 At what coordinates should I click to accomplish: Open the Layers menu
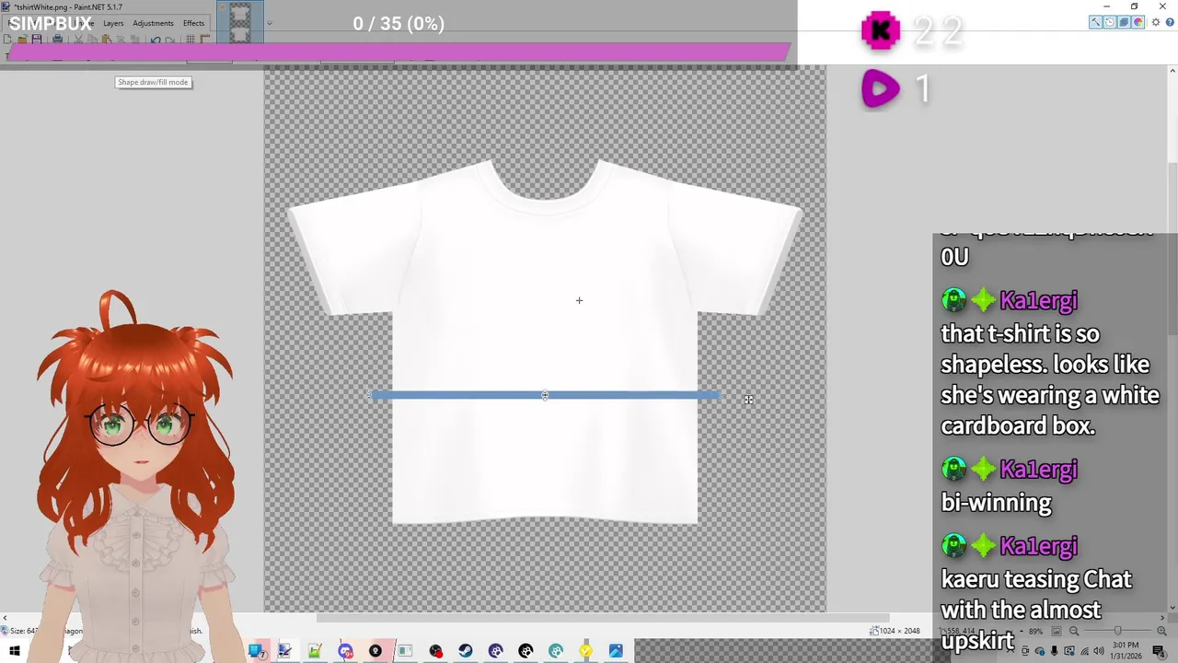[113, 23]
